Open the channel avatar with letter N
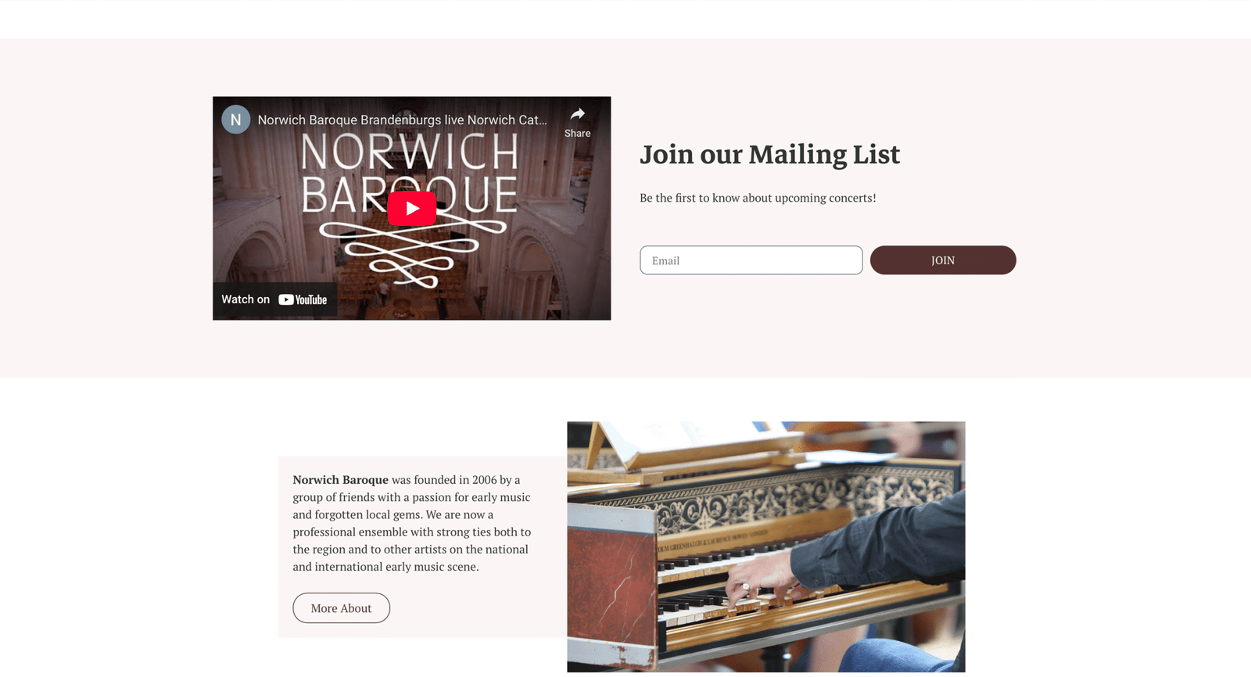 point(236,120)
